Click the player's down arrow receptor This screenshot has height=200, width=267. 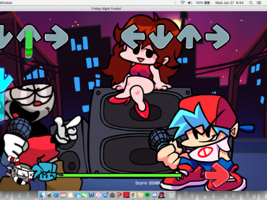[161, 37]
